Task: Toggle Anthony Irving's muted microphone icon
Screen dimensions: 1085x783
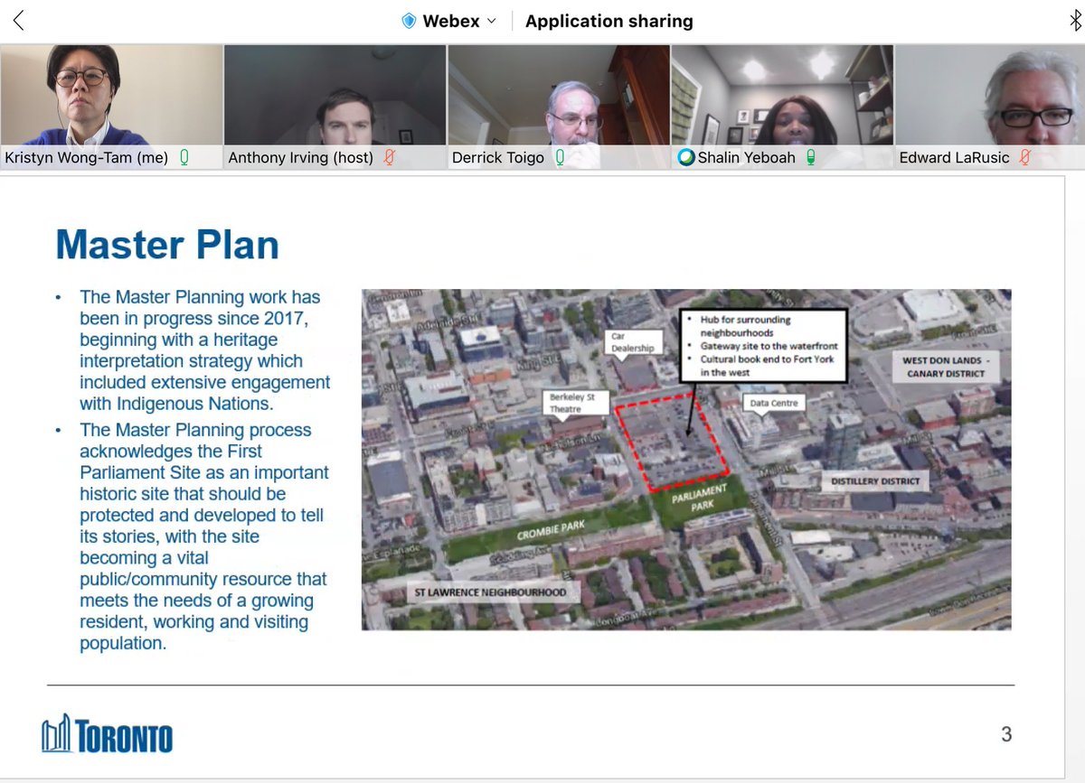Action: tap(390, 157)
